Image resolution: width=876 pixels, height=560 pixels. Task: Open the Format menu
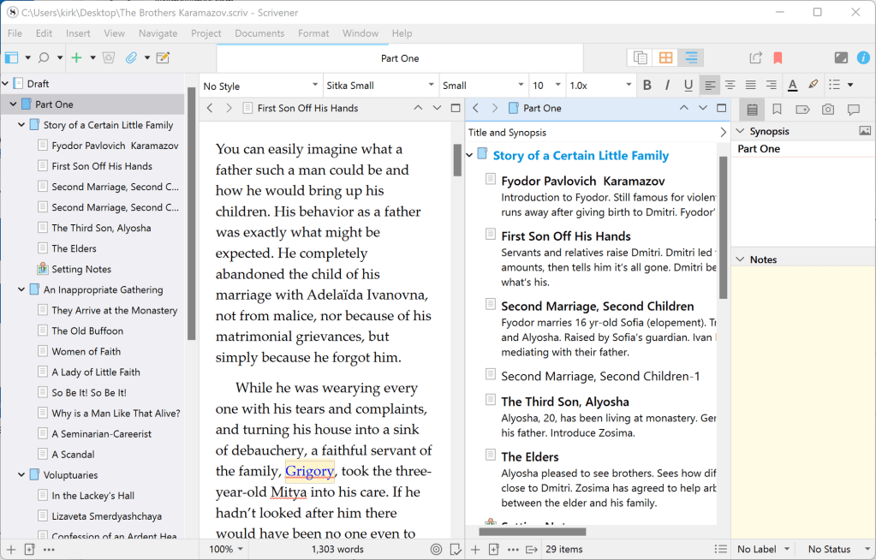pyautogui.click(x=313, y=33)
